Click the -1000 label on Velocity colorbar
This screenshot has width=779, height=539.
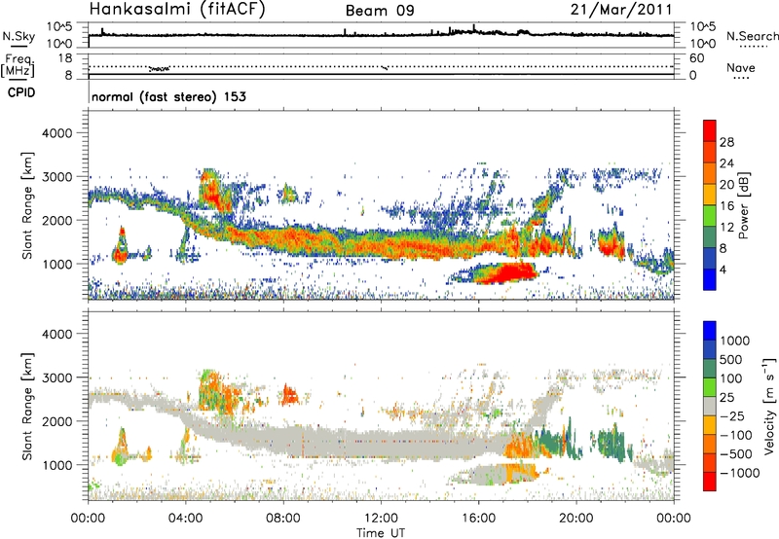(740, 473)
